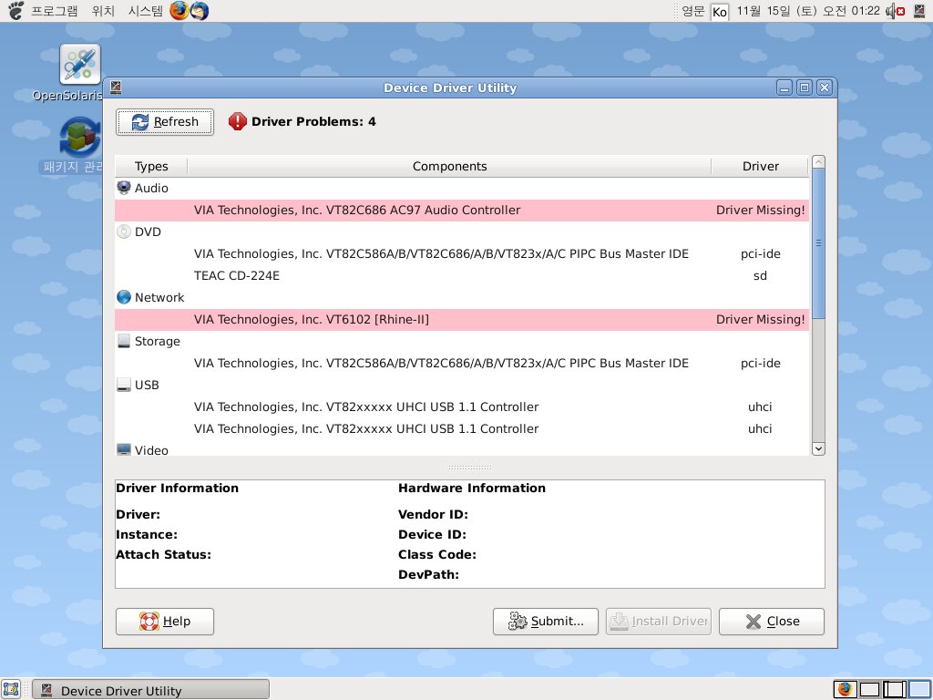Viewport: 933px width, 700px height.
Task: Maximize the Device Driver Utility window
Action: click(x=805, y=88)
